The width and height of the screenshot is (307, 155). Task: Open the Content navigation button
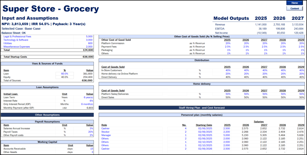point(295,8)
